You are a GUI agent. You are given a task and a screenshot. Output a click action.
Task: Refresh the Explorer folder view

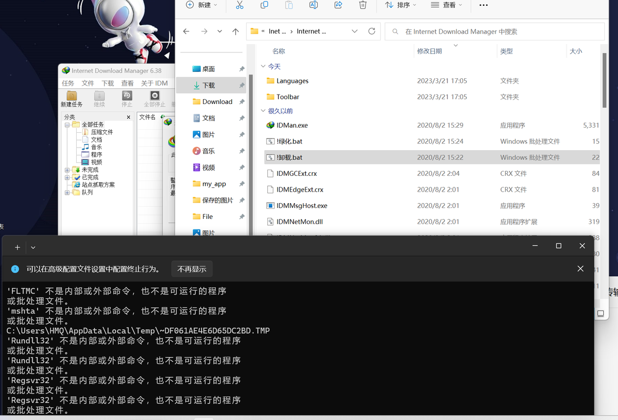pyautogui.click(x=372, y=31)
